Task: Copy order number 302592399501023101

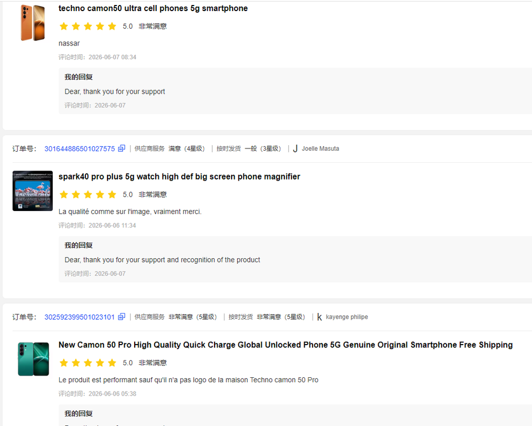Action: pos(121,317)
